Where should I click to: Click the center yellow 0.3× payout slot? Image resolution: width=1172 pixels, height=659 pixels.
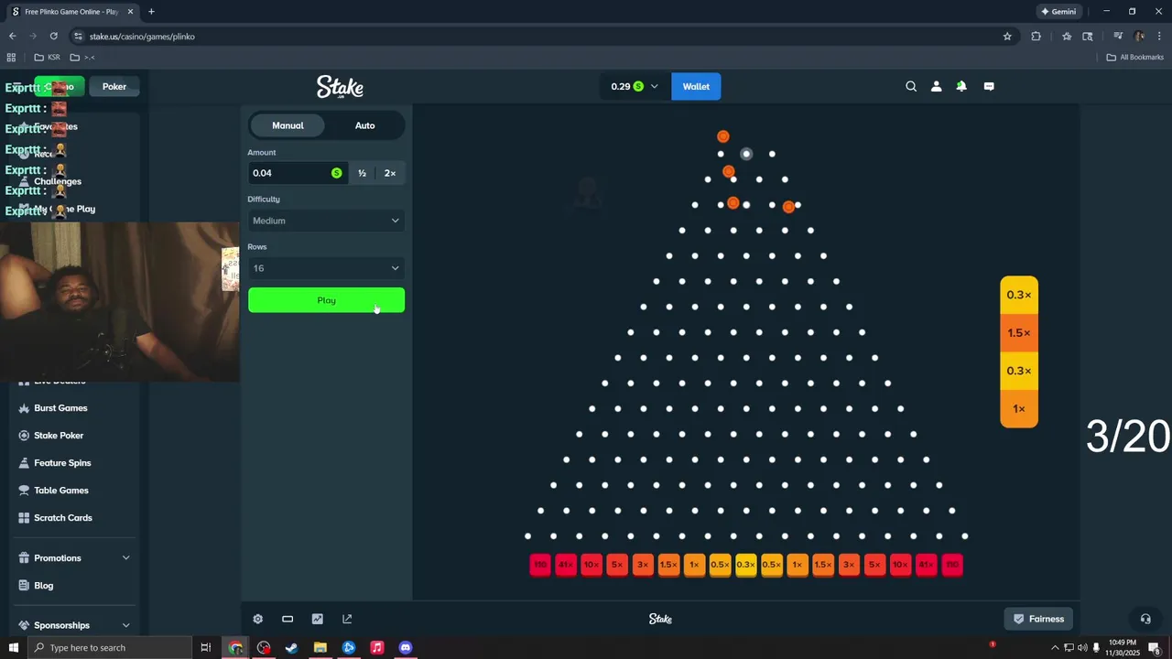click(x=745, y=565)
